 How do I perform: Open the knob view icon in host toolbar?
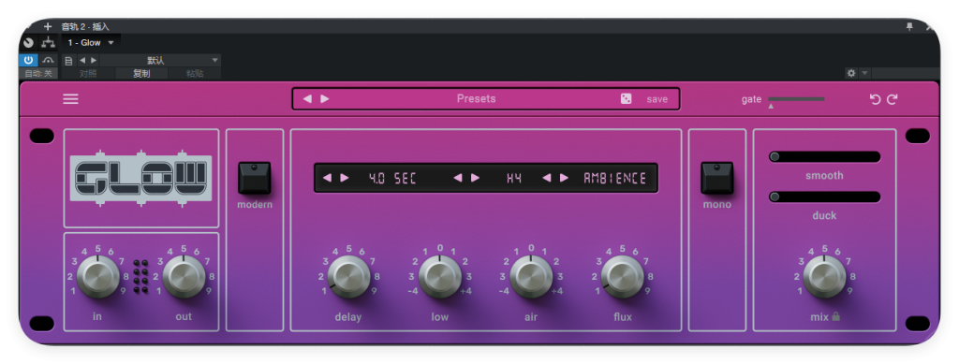(x=29, y=43)
